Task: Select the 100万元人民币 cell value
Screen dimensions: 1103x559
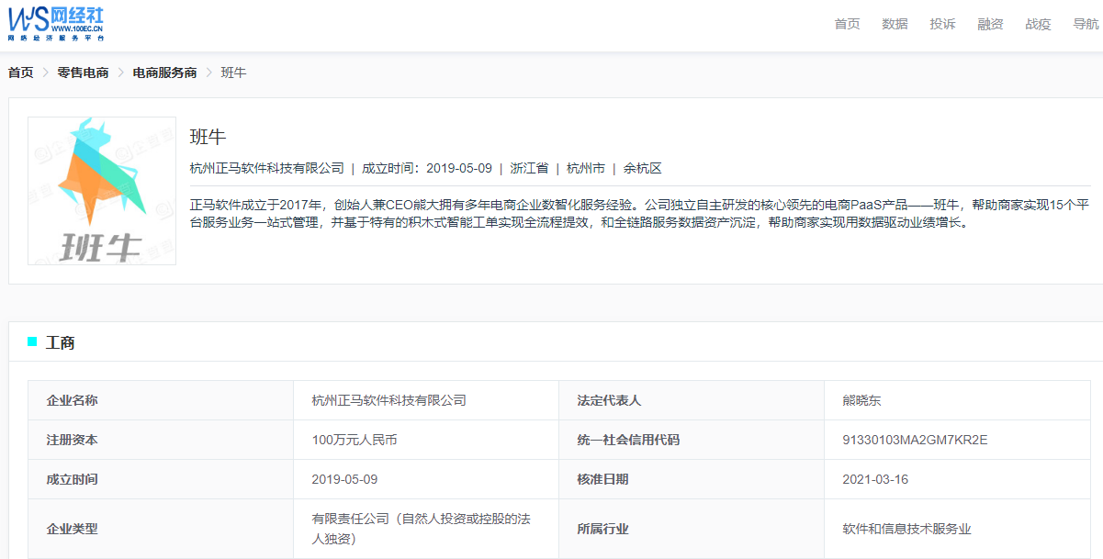Action: click(355, 440)
